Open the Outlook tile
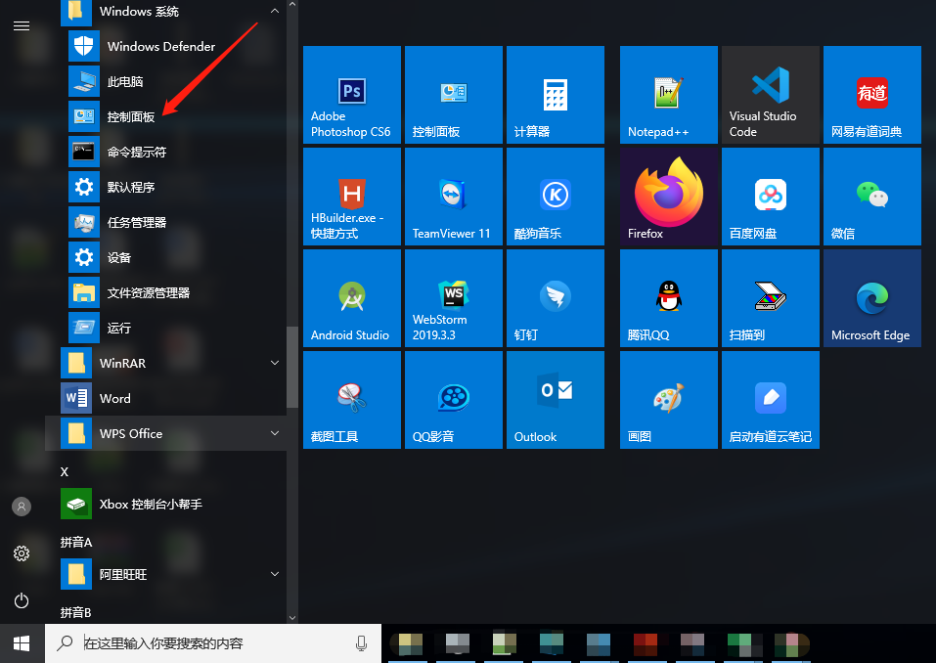Viewport: 936px width, 663px height. 556,400
